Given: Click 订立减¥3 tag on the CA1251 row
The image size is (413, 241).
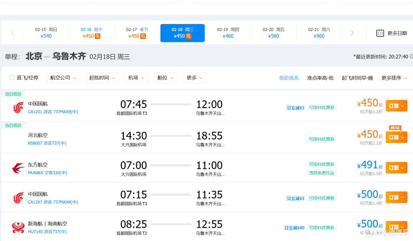Looking at the screenshot, I should [x=296, y=108].
